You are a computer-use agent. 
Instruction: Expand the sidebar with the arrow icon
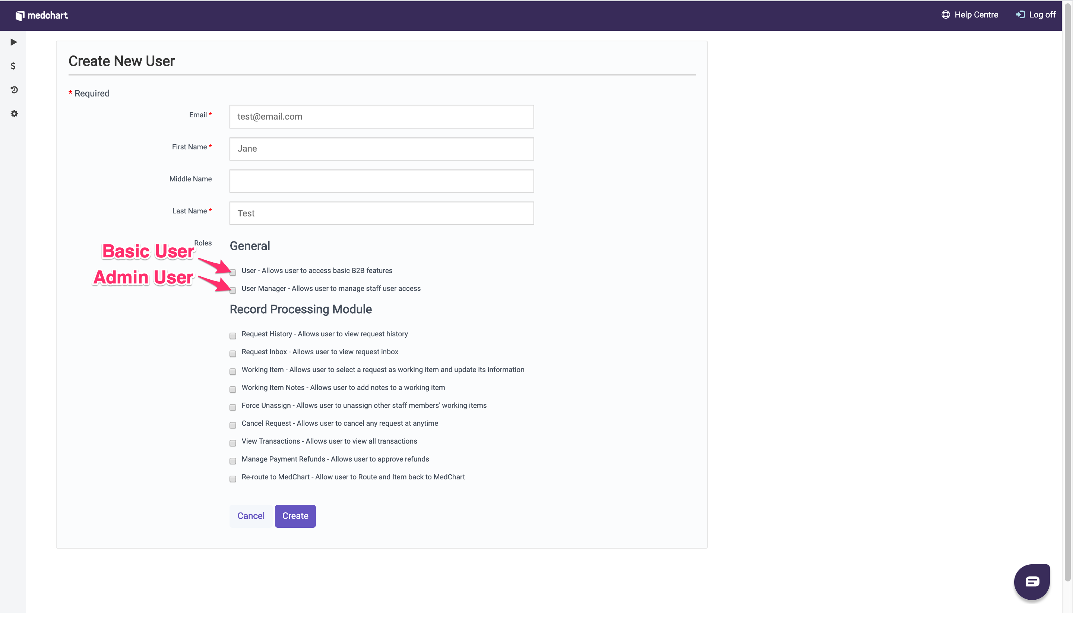[x=14, y=42]
